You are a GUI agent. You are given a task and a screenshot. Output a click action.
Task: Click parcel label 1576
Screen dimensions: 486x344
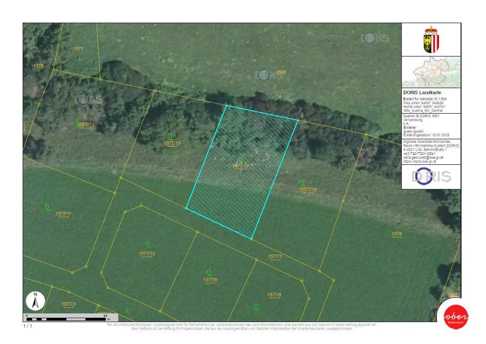coord(397,234)
